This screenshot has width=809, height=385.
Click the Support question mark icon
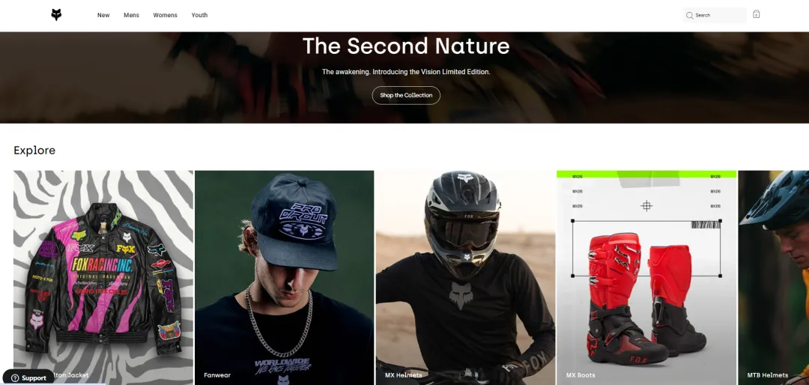point(15,378)
